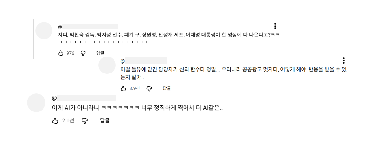377x153 pixels.
Task: Click the 3.9천 like count
Action: point(135,88)
